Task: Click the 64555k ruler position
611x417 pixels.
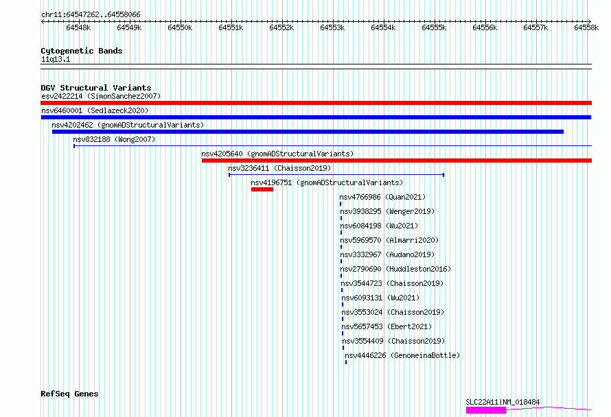Action: 434,27
